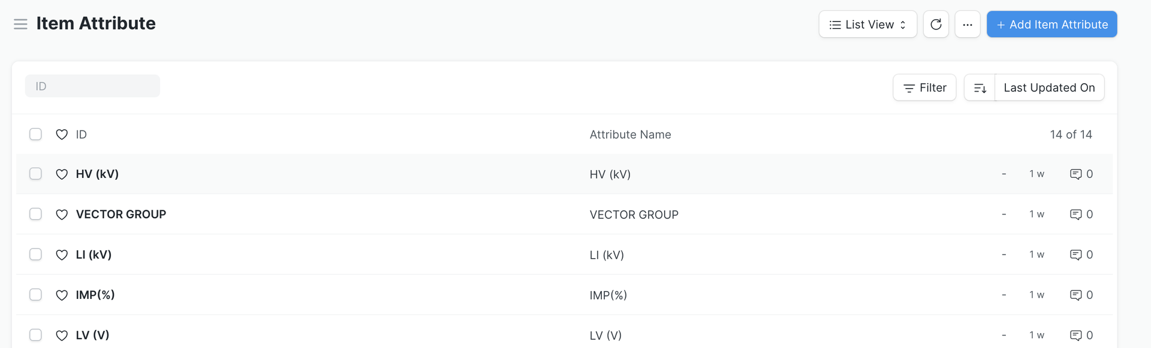Click the comment icon on IMP(%) row
Image resolution: width=1151 pixels, height=348 pixels.
click(x=1076, y=295)
